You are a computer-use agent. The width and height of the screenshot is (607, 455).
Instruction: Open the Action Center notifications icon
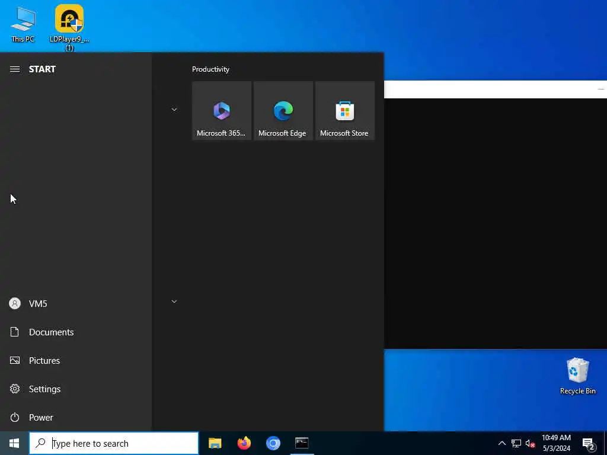point(589,443)
